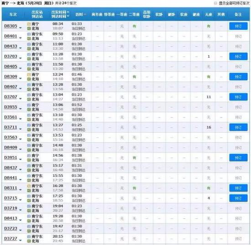Click the 北海 terminal icon in D8401 row

[x=29, y=38]
